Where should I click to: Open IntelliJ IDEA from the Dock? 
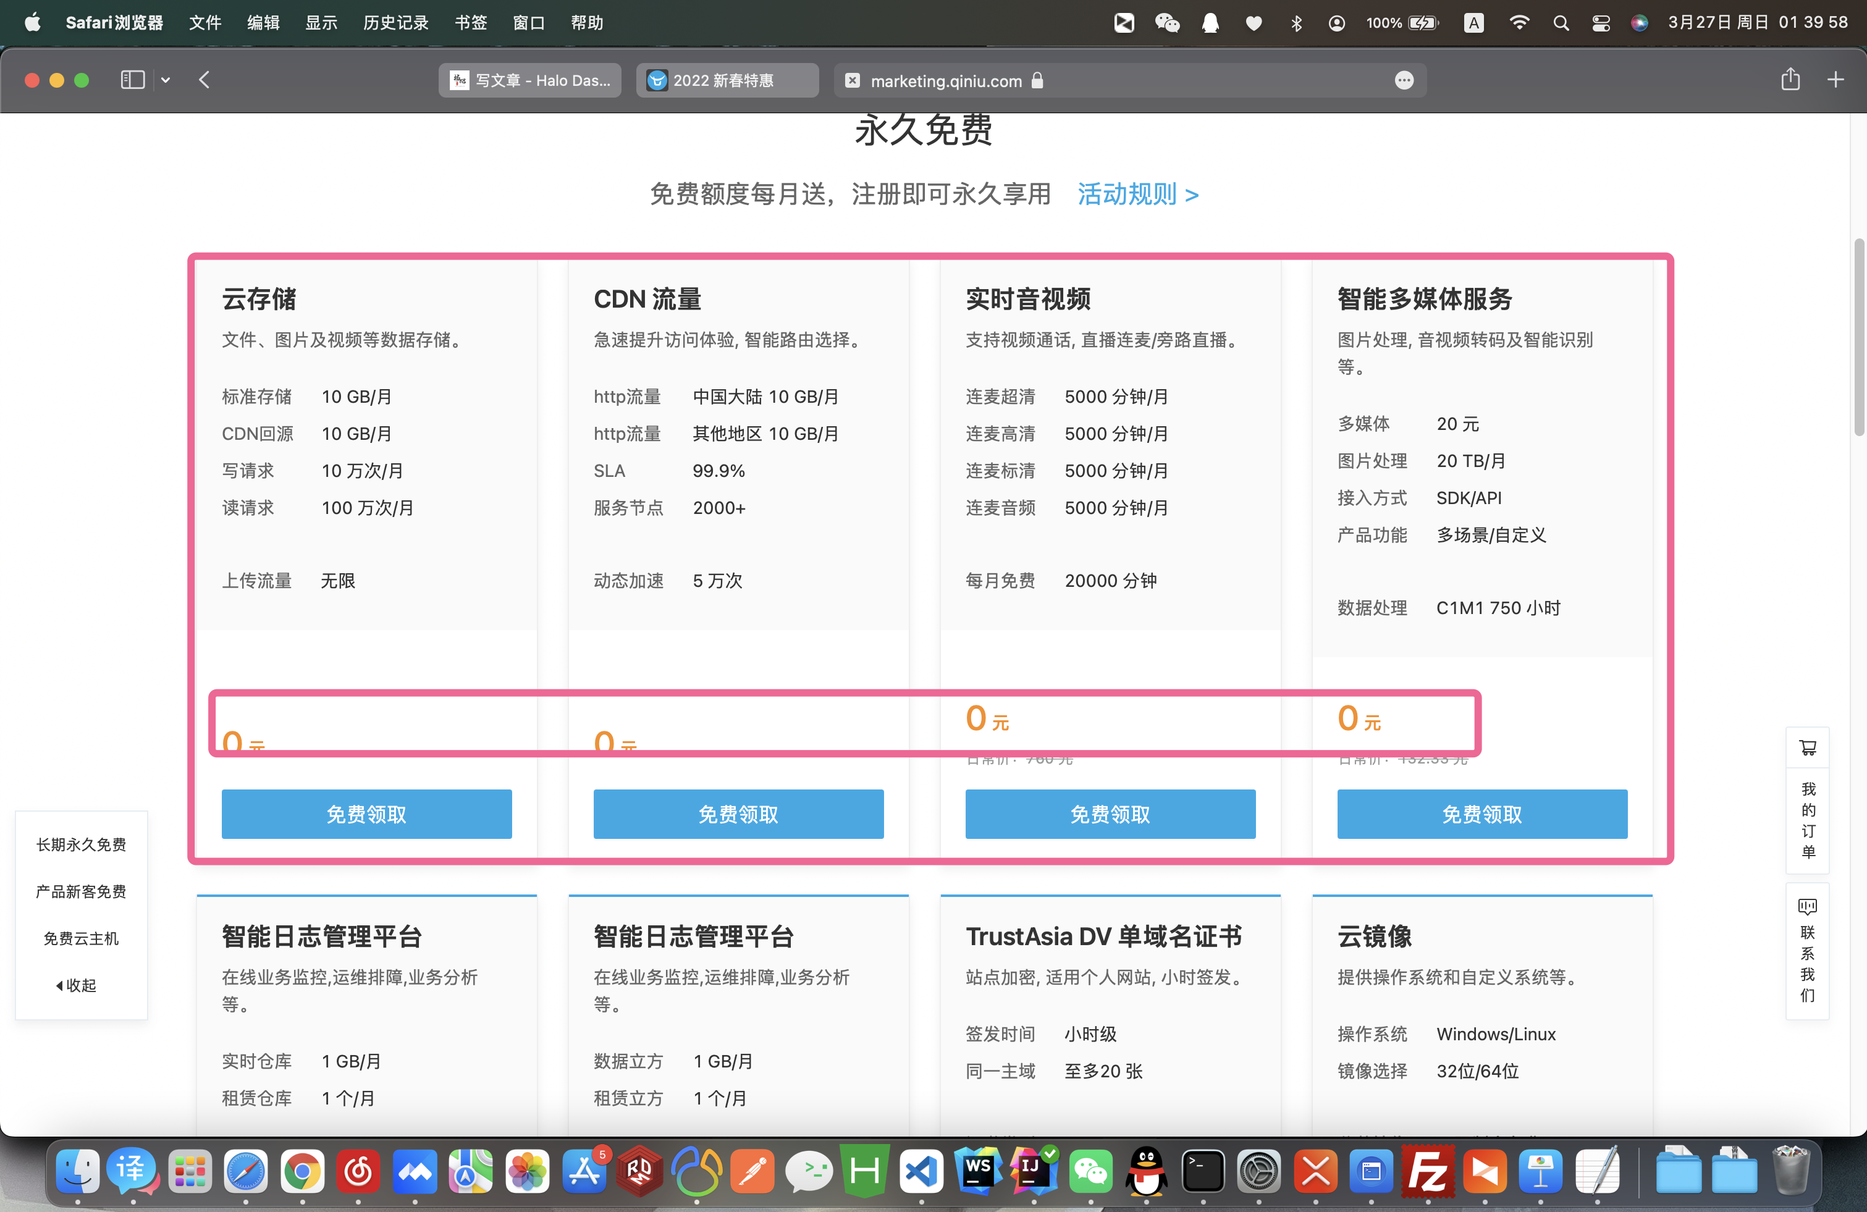pyautogui.click(x=1034, y=1172)
